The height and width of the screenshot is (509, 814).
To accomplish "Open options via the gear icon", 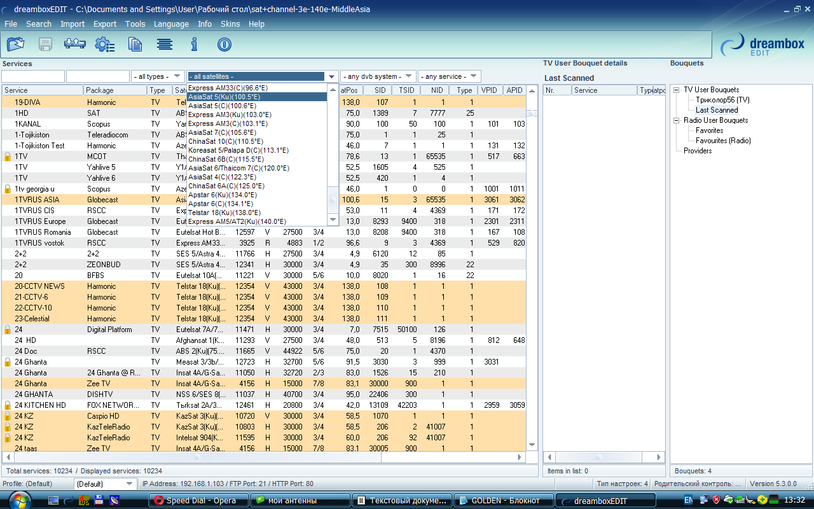I will point(104,44).
